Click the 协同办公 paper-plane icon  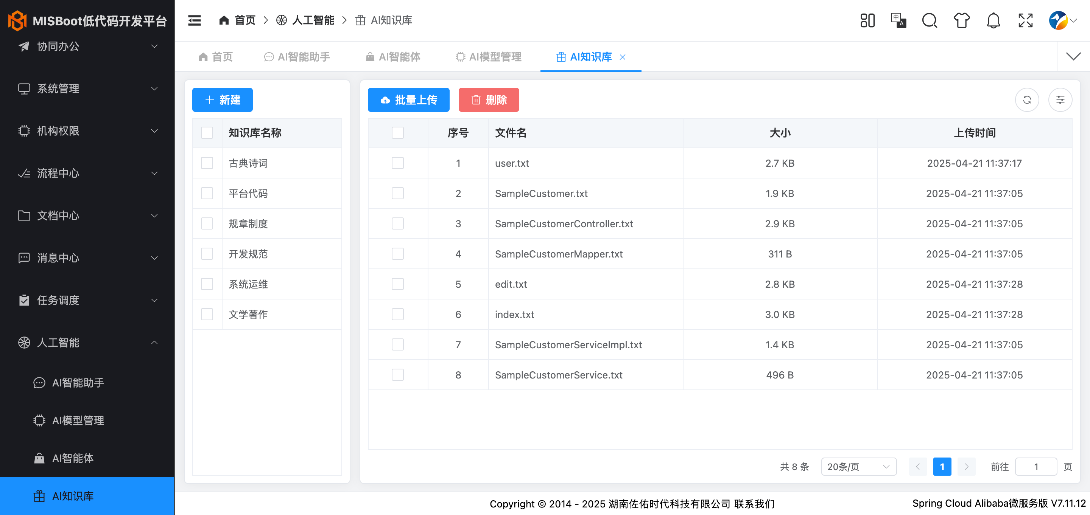point(24,46)
